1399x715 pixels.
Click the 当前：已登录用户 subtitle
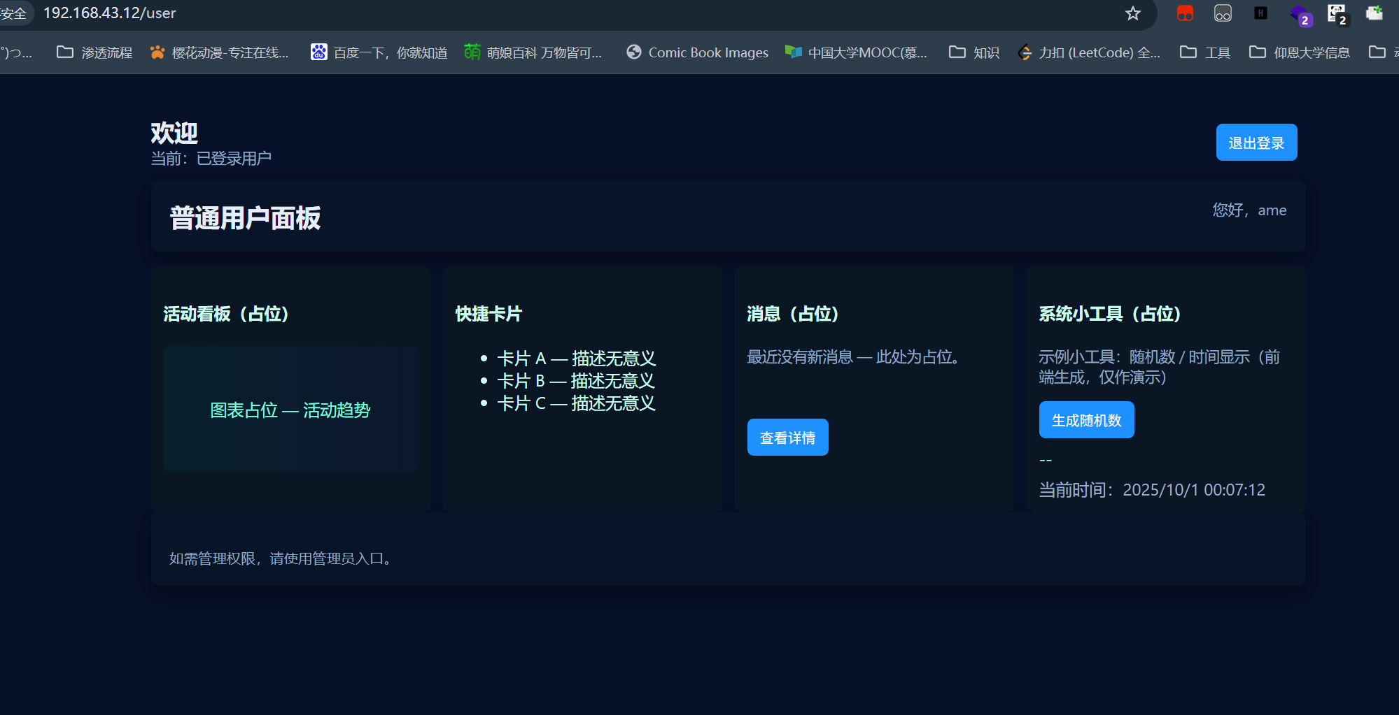211,159
